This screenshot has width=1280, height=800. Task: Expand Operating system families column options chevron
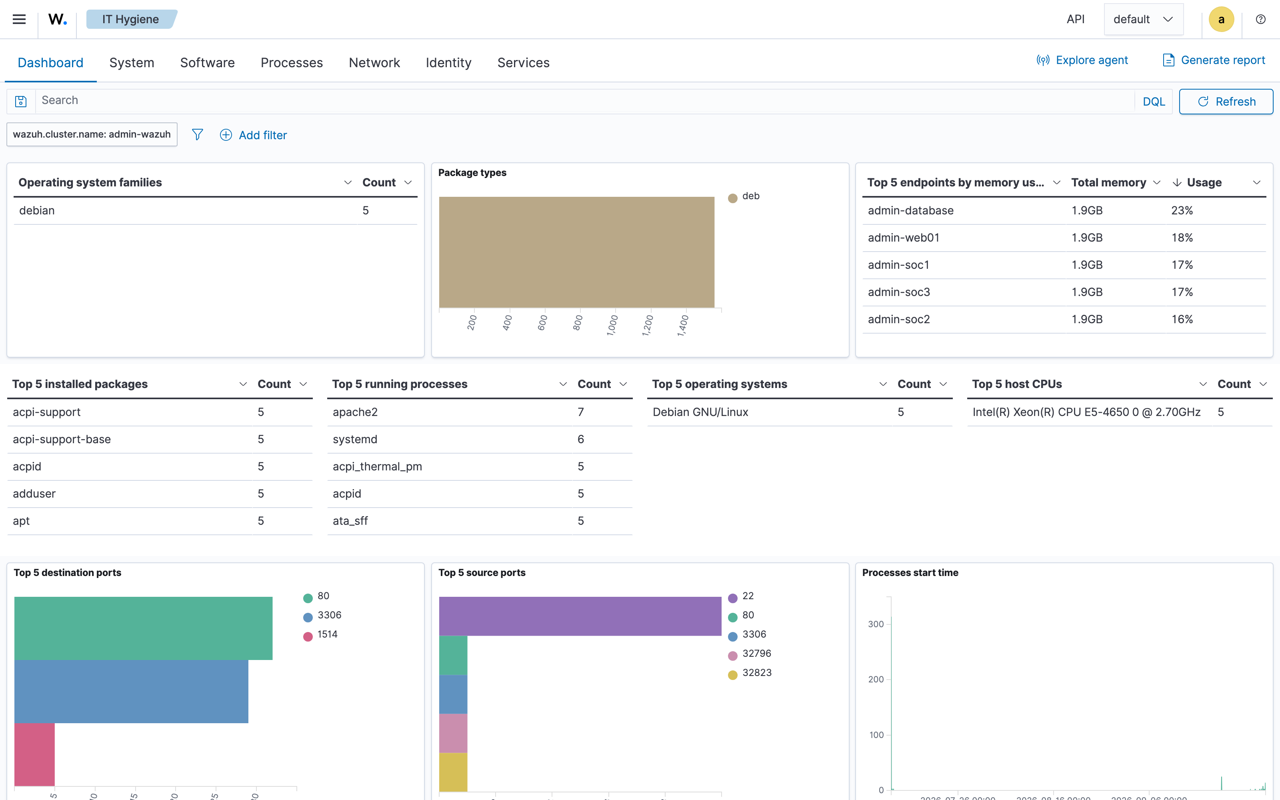pos(348,182)
